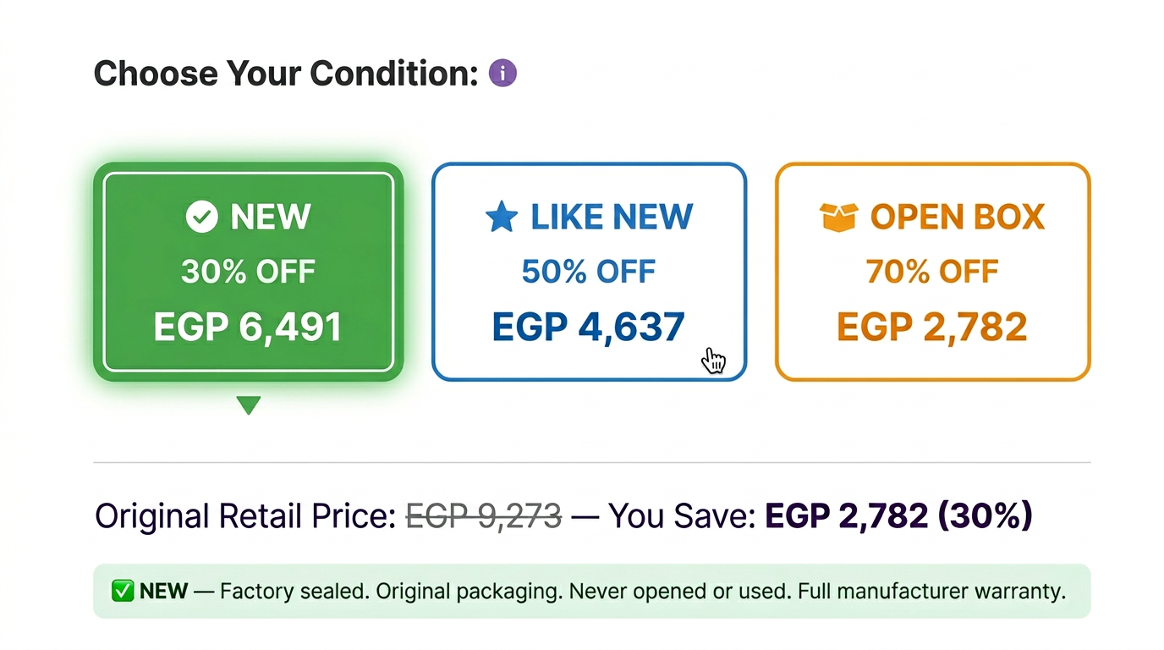The image size is (1164, 650).
Task: Click the EGP 6,491 price in green card
Action: (248, 327)
